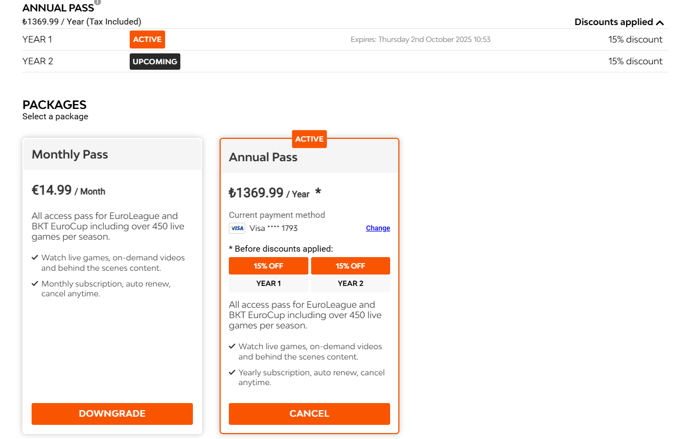
Task: Select the Year 1 tab under discounts
Action: click(268, 283)
